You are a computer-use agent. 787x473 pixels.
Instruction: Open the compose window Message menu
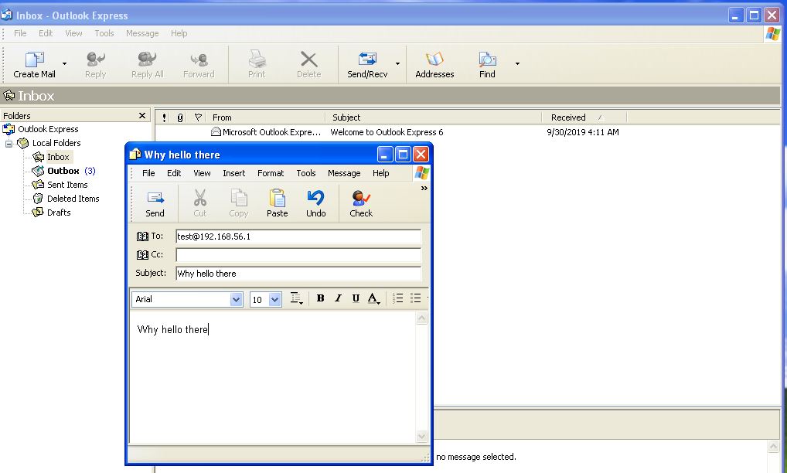tap(344, 173)
